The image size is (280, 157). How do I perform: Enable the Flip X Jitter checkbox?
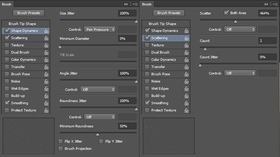click(60, 141)
